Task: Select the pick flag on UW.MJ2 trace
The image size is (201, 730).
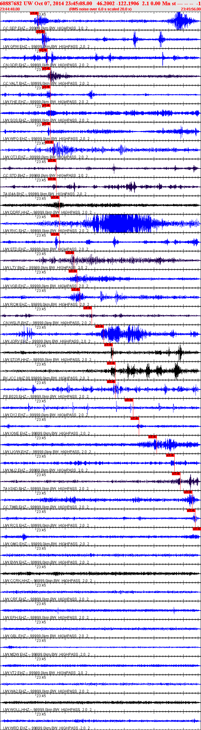Action: tap(170, 455)
